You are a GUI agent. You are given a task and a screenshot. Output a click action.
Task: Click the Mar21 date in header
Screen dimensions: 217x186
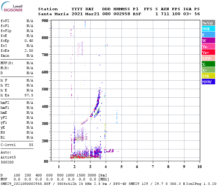coord(92,14)
